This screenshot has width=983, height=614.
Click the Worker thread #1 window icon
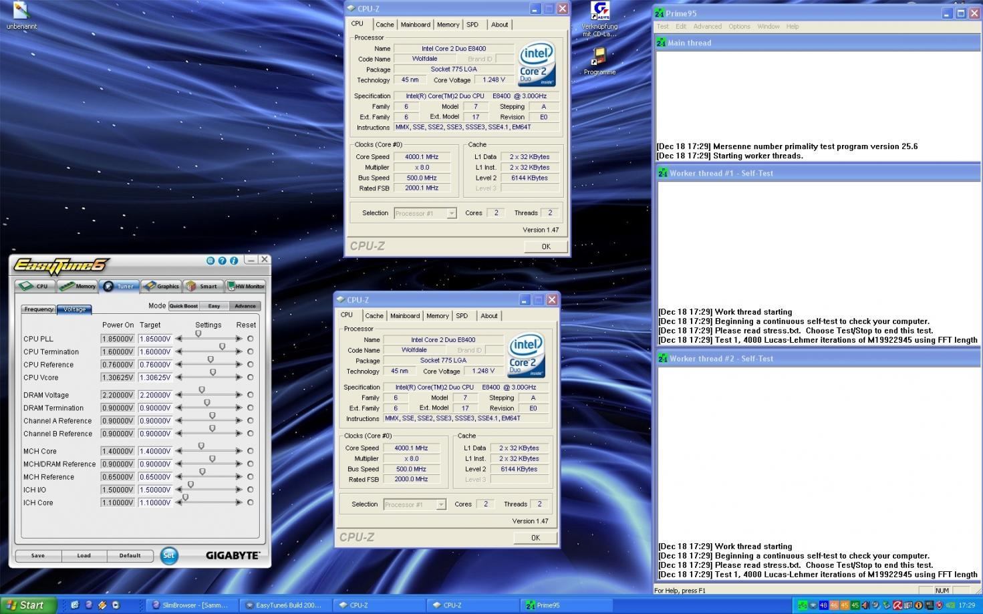pos(663,173)
